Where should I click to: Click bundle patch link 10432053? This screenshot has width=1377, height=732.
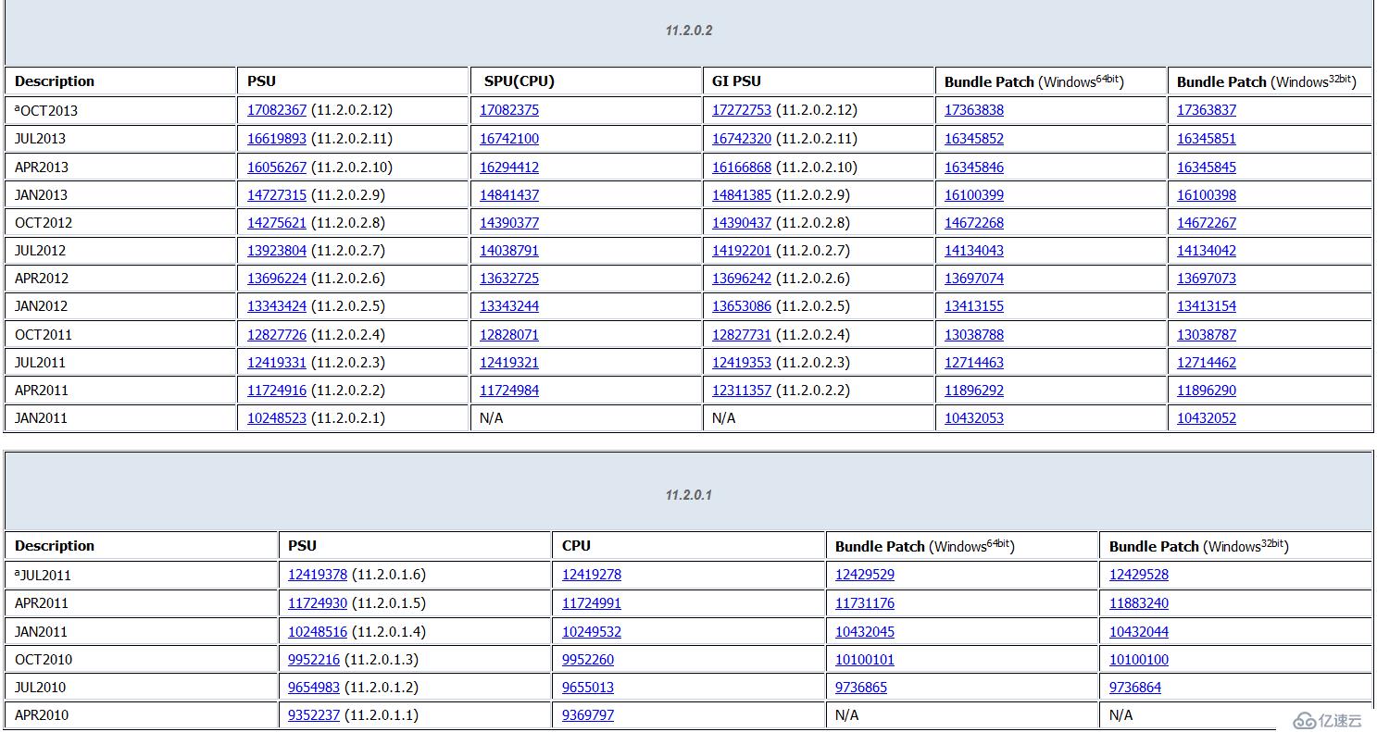[974, 418]
